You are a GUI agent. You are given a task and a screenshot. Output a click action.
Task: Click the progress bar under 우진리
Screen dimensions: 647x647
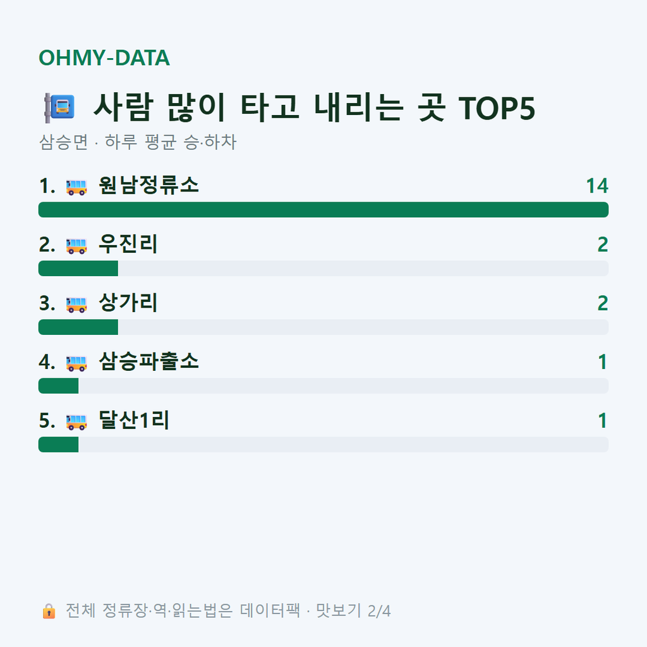pos(323,268)
